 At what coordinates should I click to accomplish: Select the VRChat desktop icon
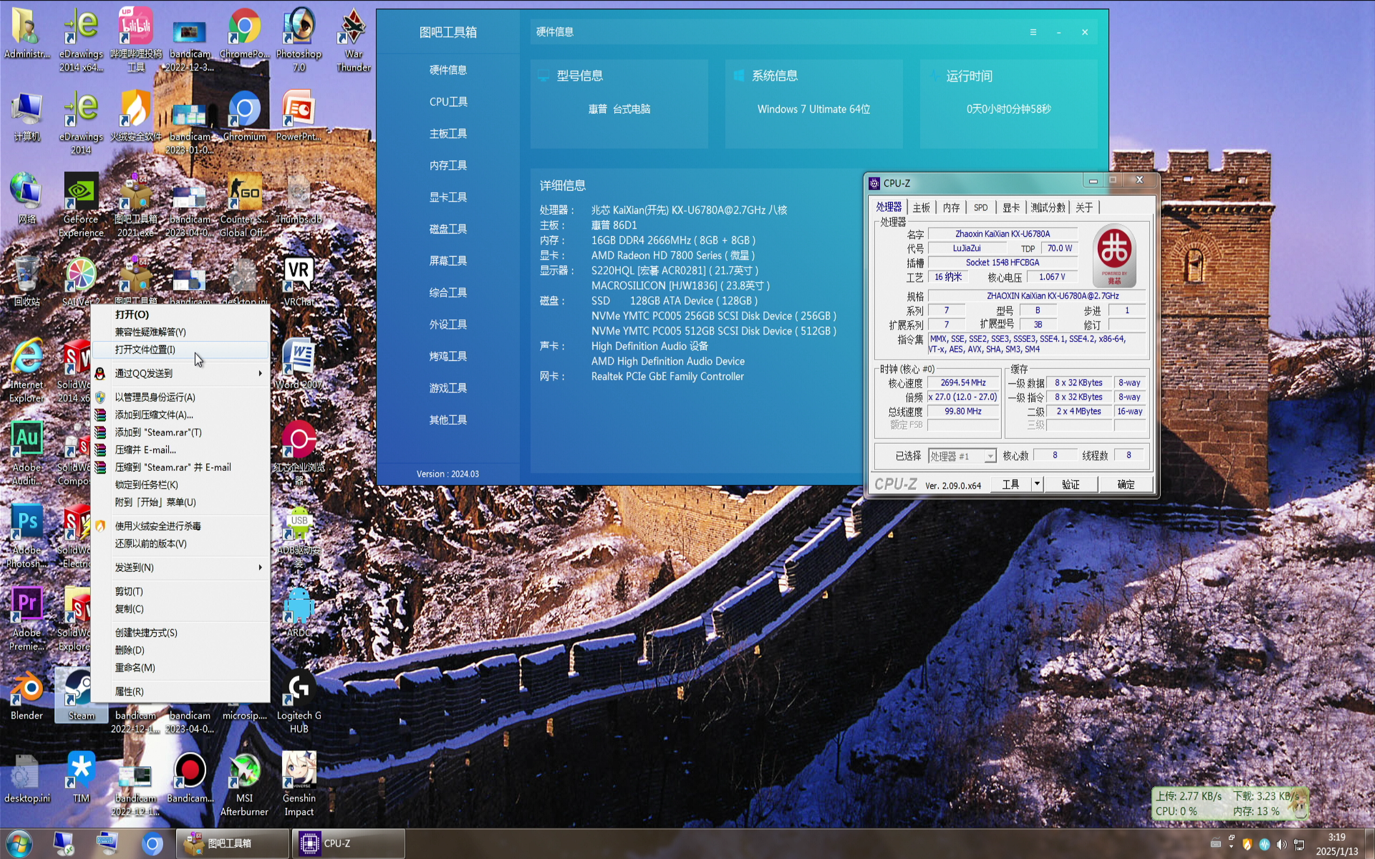coord(299,282)
